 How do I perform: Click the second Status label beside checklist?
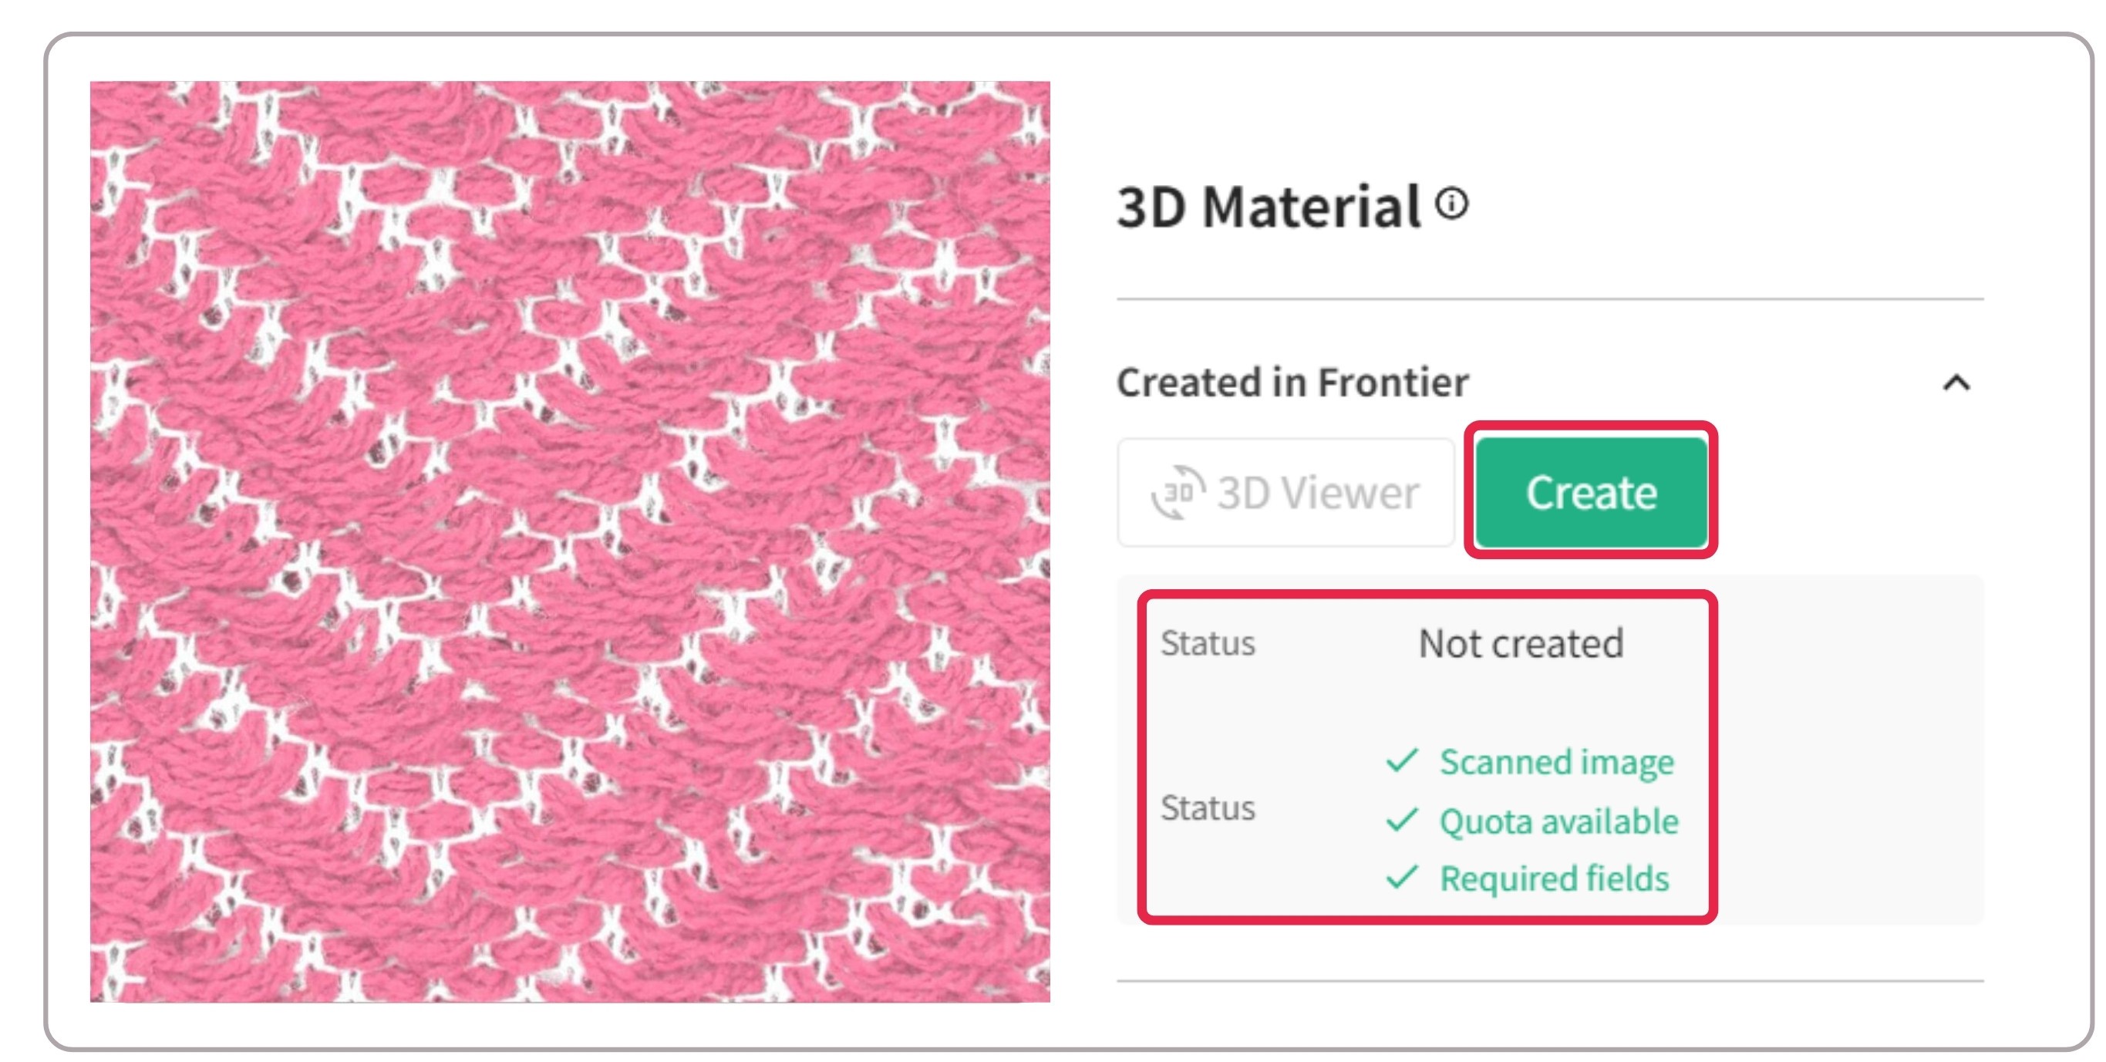(1208, 807)
